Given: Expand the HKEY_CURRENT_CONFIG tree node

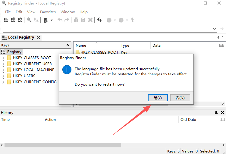Looking at the screenshot, I should click(3, 82).
